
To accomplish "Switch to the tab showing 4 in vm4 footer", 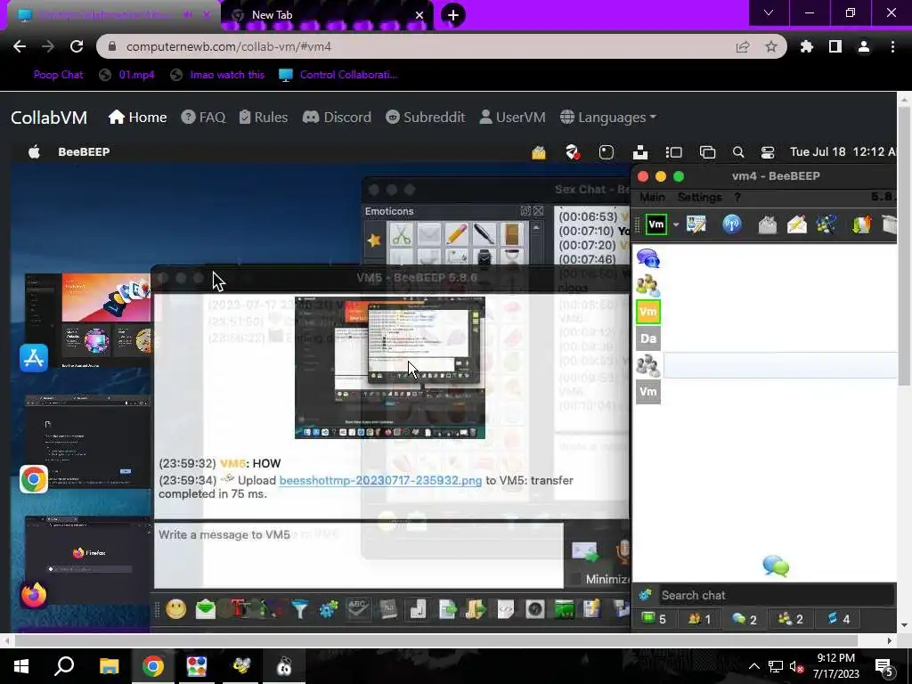I will (838, 620).
